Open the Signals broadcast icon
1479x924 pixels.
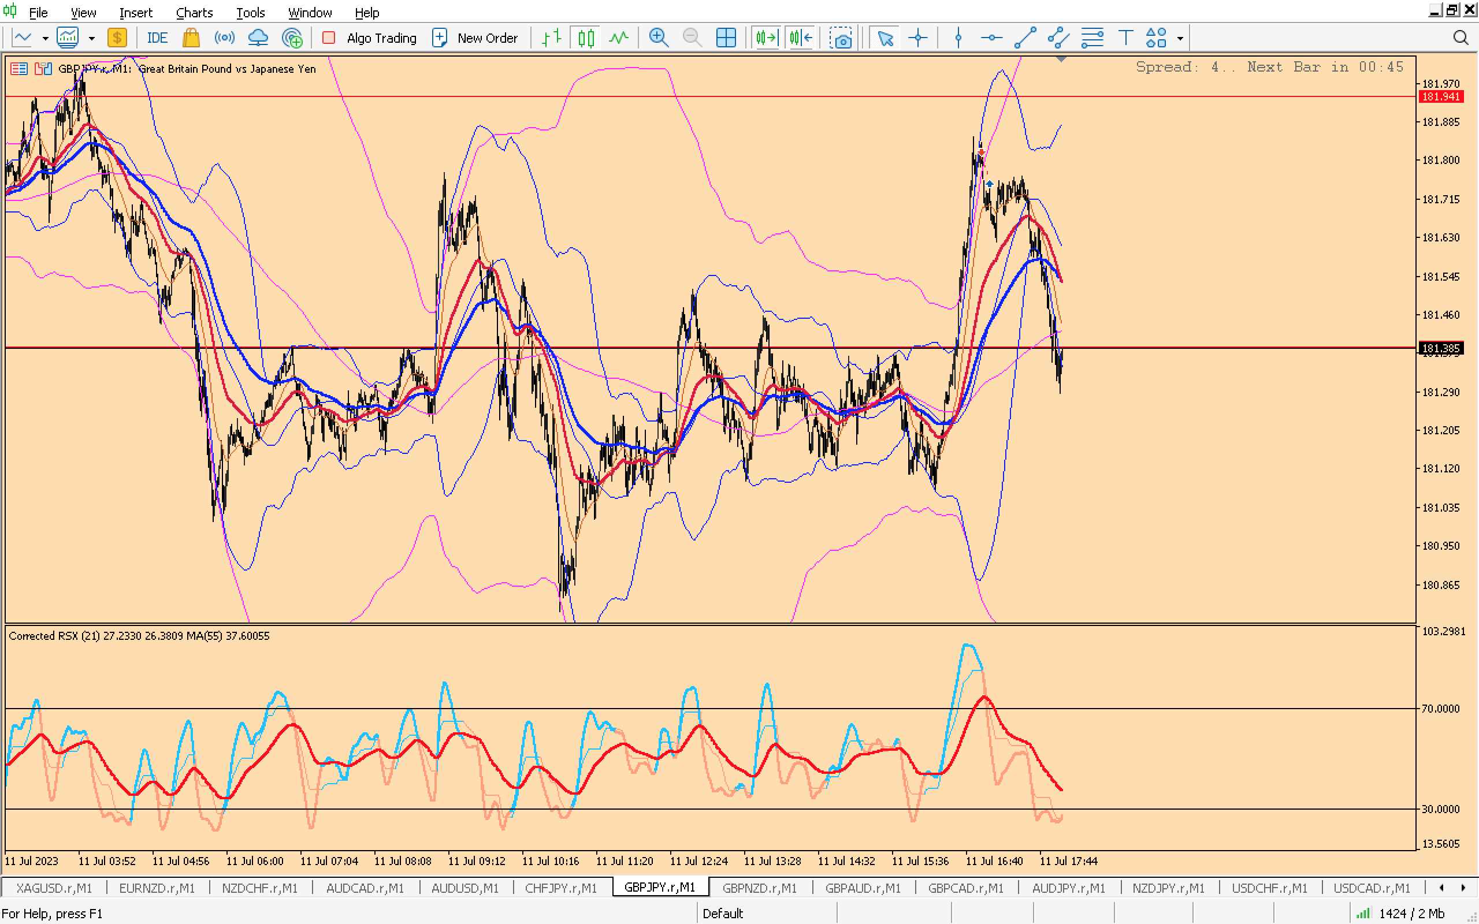click(224, 38)
